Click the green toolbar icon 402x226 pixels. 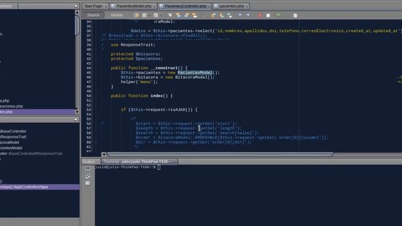point(278,15)
